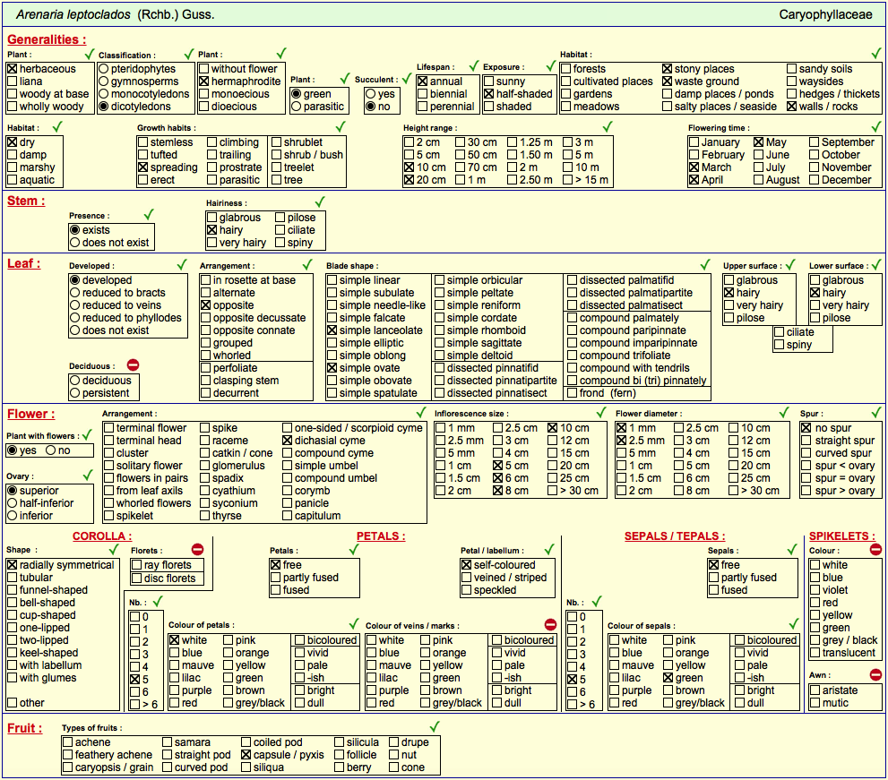The height and width of the screenshot is (780, 888).
Task: Uncheck the radially symmetrical corolla shape
Action: 12,565
